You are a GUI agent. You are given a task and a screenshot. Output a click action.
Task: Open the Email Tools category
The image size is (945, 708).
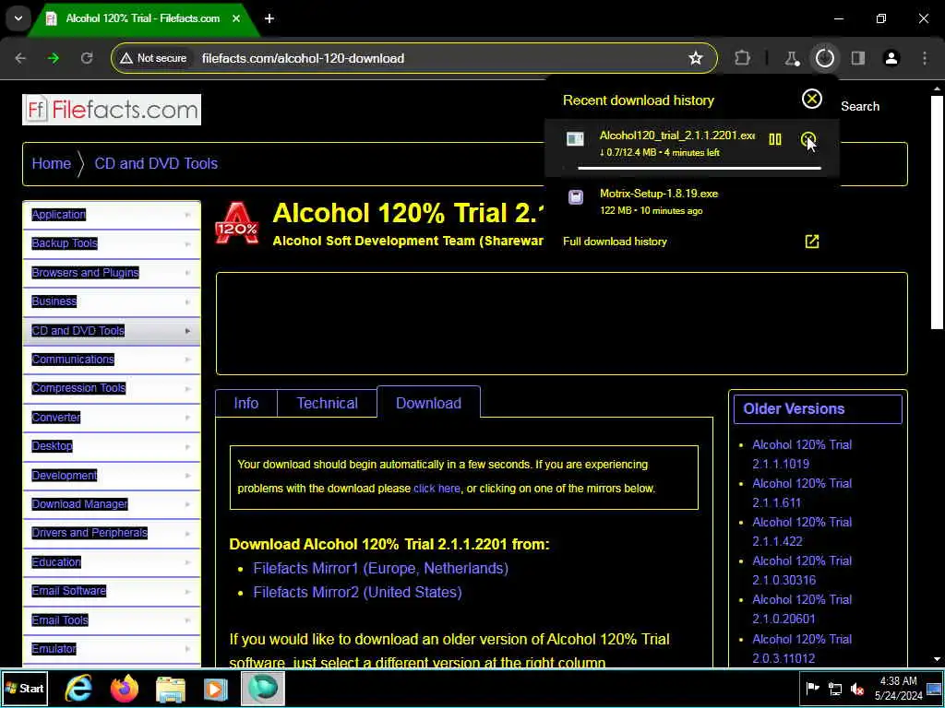point(60,619)
